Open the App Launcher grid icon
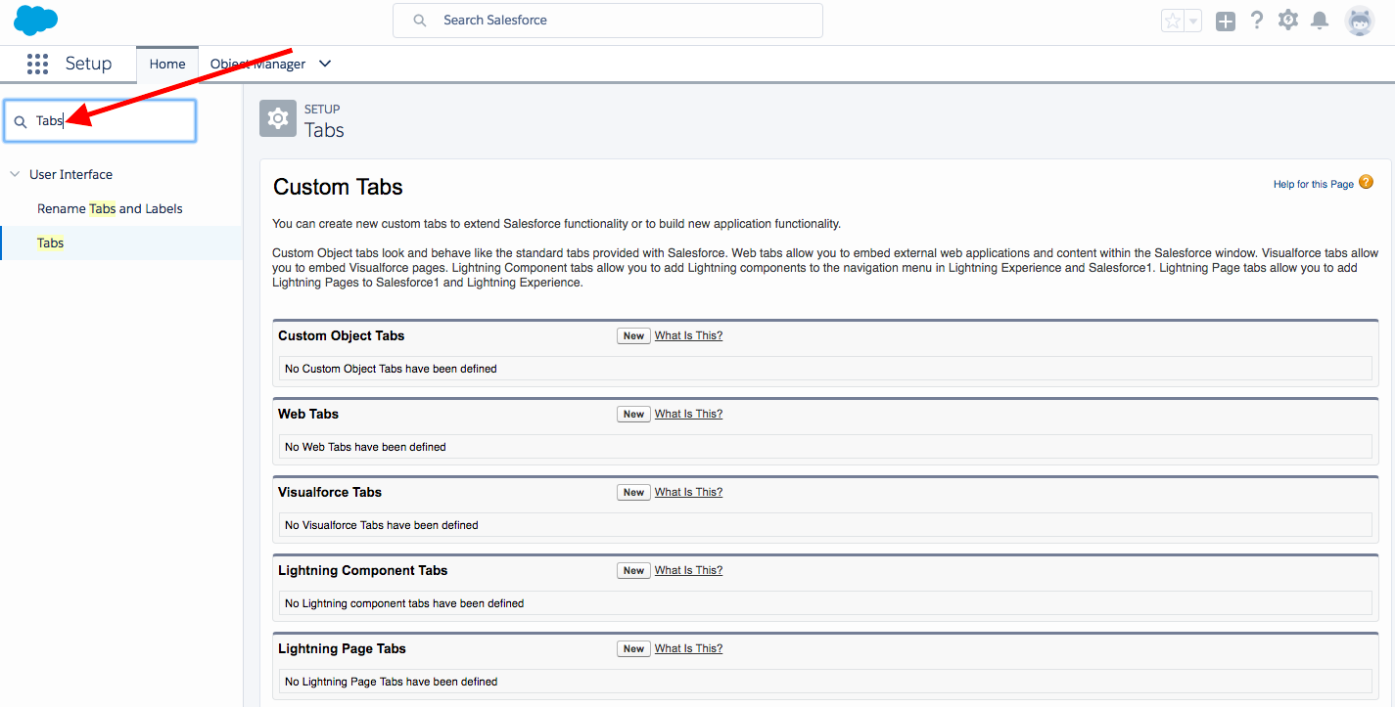This screenshot has height=707, width=1395. (x=37, y=65)
